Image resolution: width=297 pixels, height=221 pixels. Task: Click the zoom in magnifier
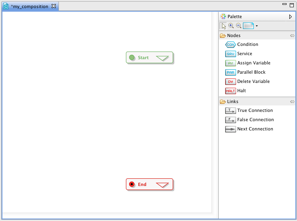(231, 26)
